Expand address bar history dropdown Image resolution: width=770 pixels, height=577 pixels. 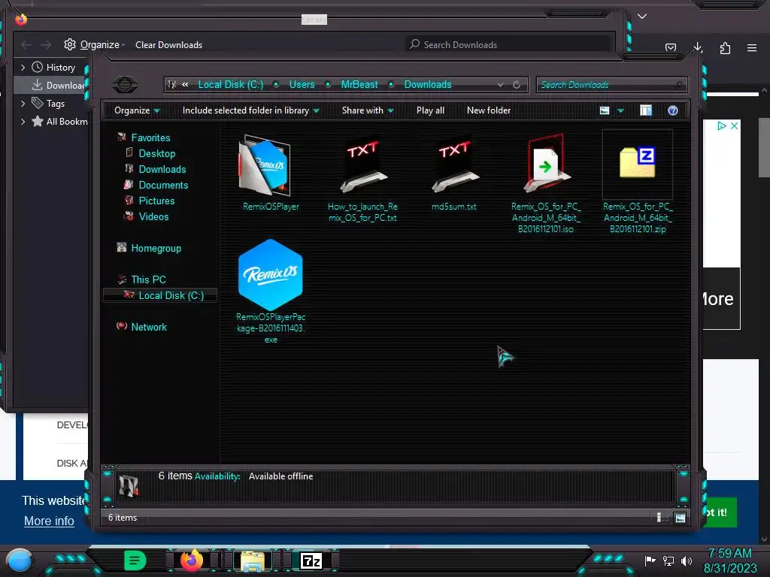tap(500, 84)
